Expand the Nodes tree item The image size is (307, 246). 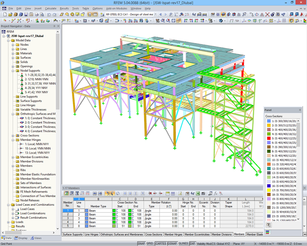[13, 45]
